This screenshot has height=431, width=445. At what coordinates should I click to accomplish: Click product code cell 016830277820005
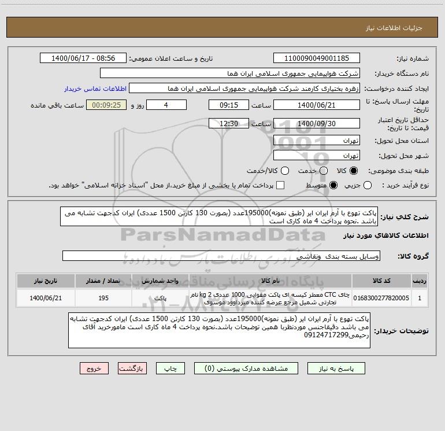tap(381, 298)
